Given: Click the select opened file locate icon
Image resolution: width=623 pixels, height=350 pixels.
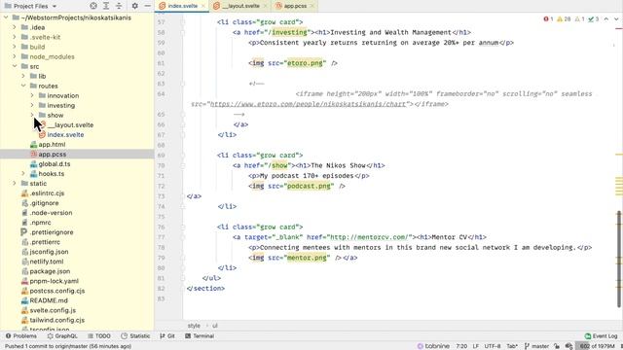Looking at the screenshot, I should 93,6.
